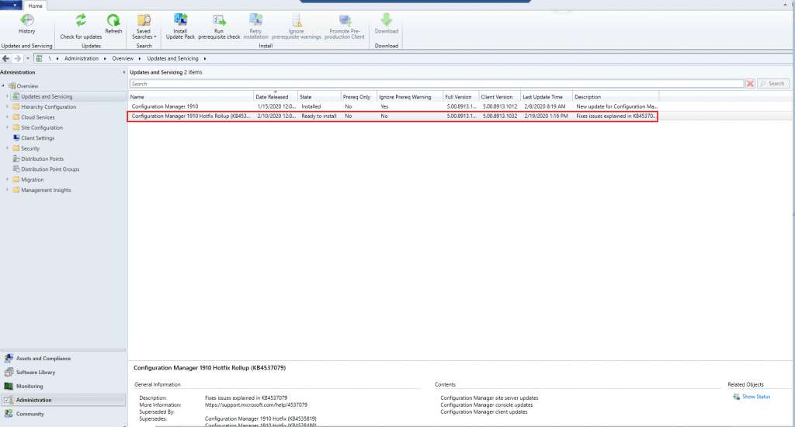Expand the Site Configuration folder
This screenshot has width=795, height=427.
tap(7, 127)
